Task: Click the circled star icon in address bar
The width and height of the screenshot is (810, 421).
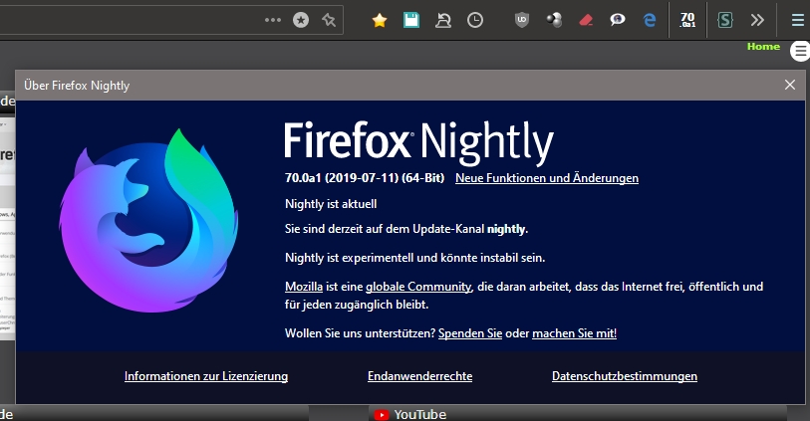Action: coord(301,20)
